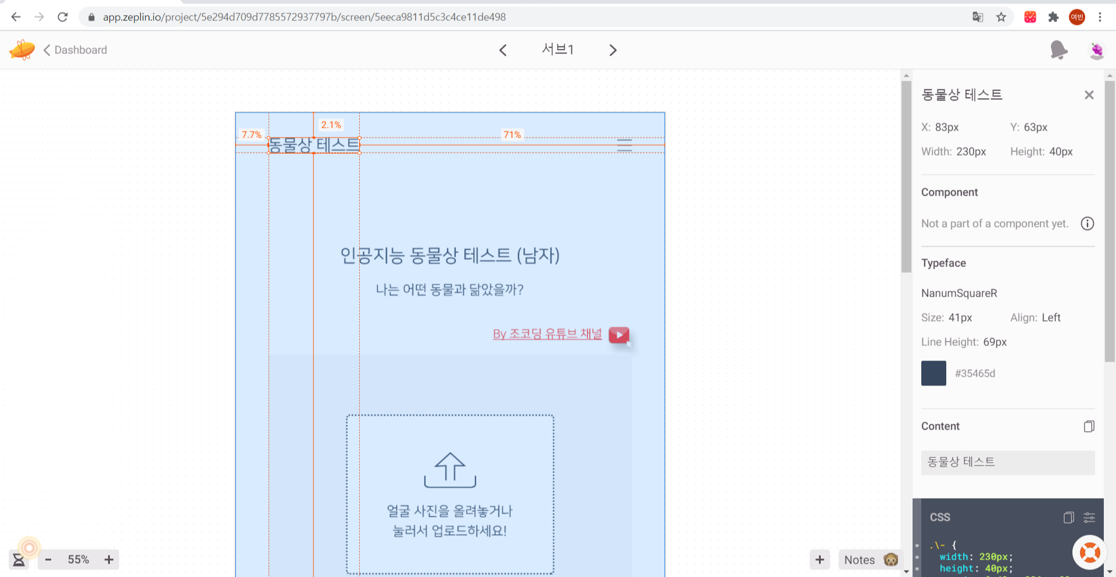The image size is (1116, 577).
Task: Open the notifications bell
Action: (1059, 51)
